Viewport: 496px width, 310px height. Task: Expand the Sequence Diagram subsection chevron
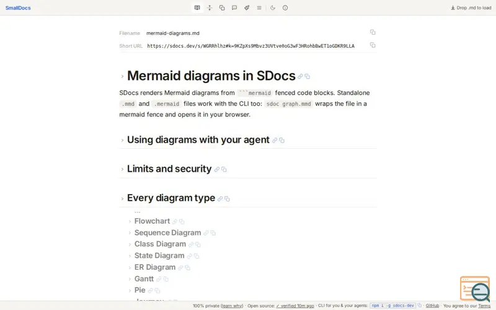130,233
